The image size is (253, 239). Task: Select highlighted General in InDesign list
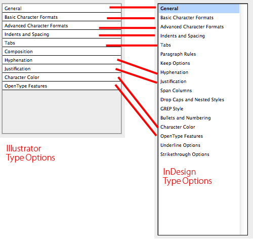[x=199, y=9]
